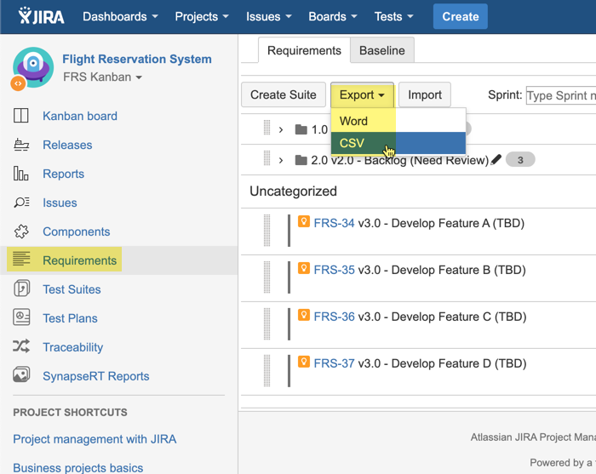Choose Word from the Export menu
The image size is (596, 474).
tap(353, 121)
